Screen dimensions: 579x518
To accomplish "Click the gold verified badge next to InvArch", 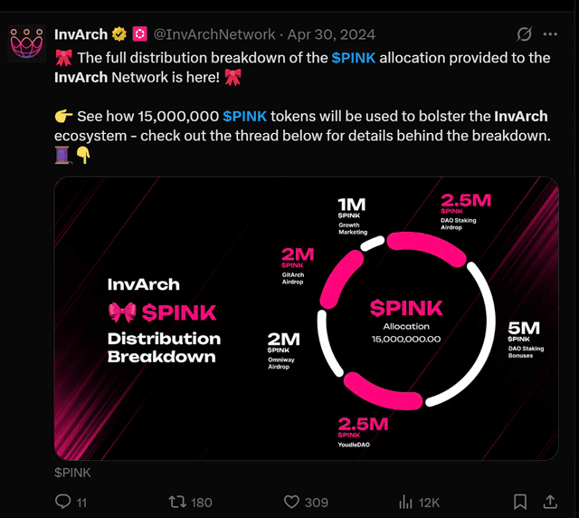I will (x=118, y=34).
